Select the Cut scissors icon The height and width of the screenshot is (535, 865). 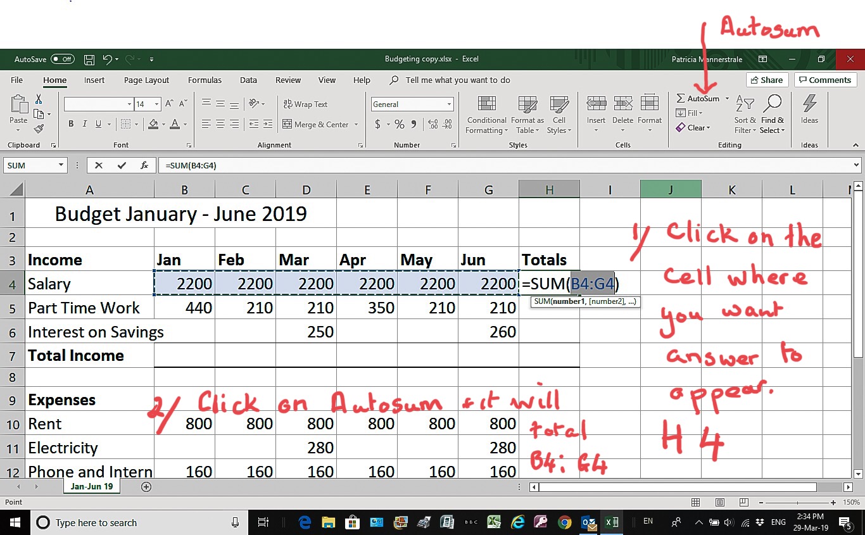tap(39, 99)
